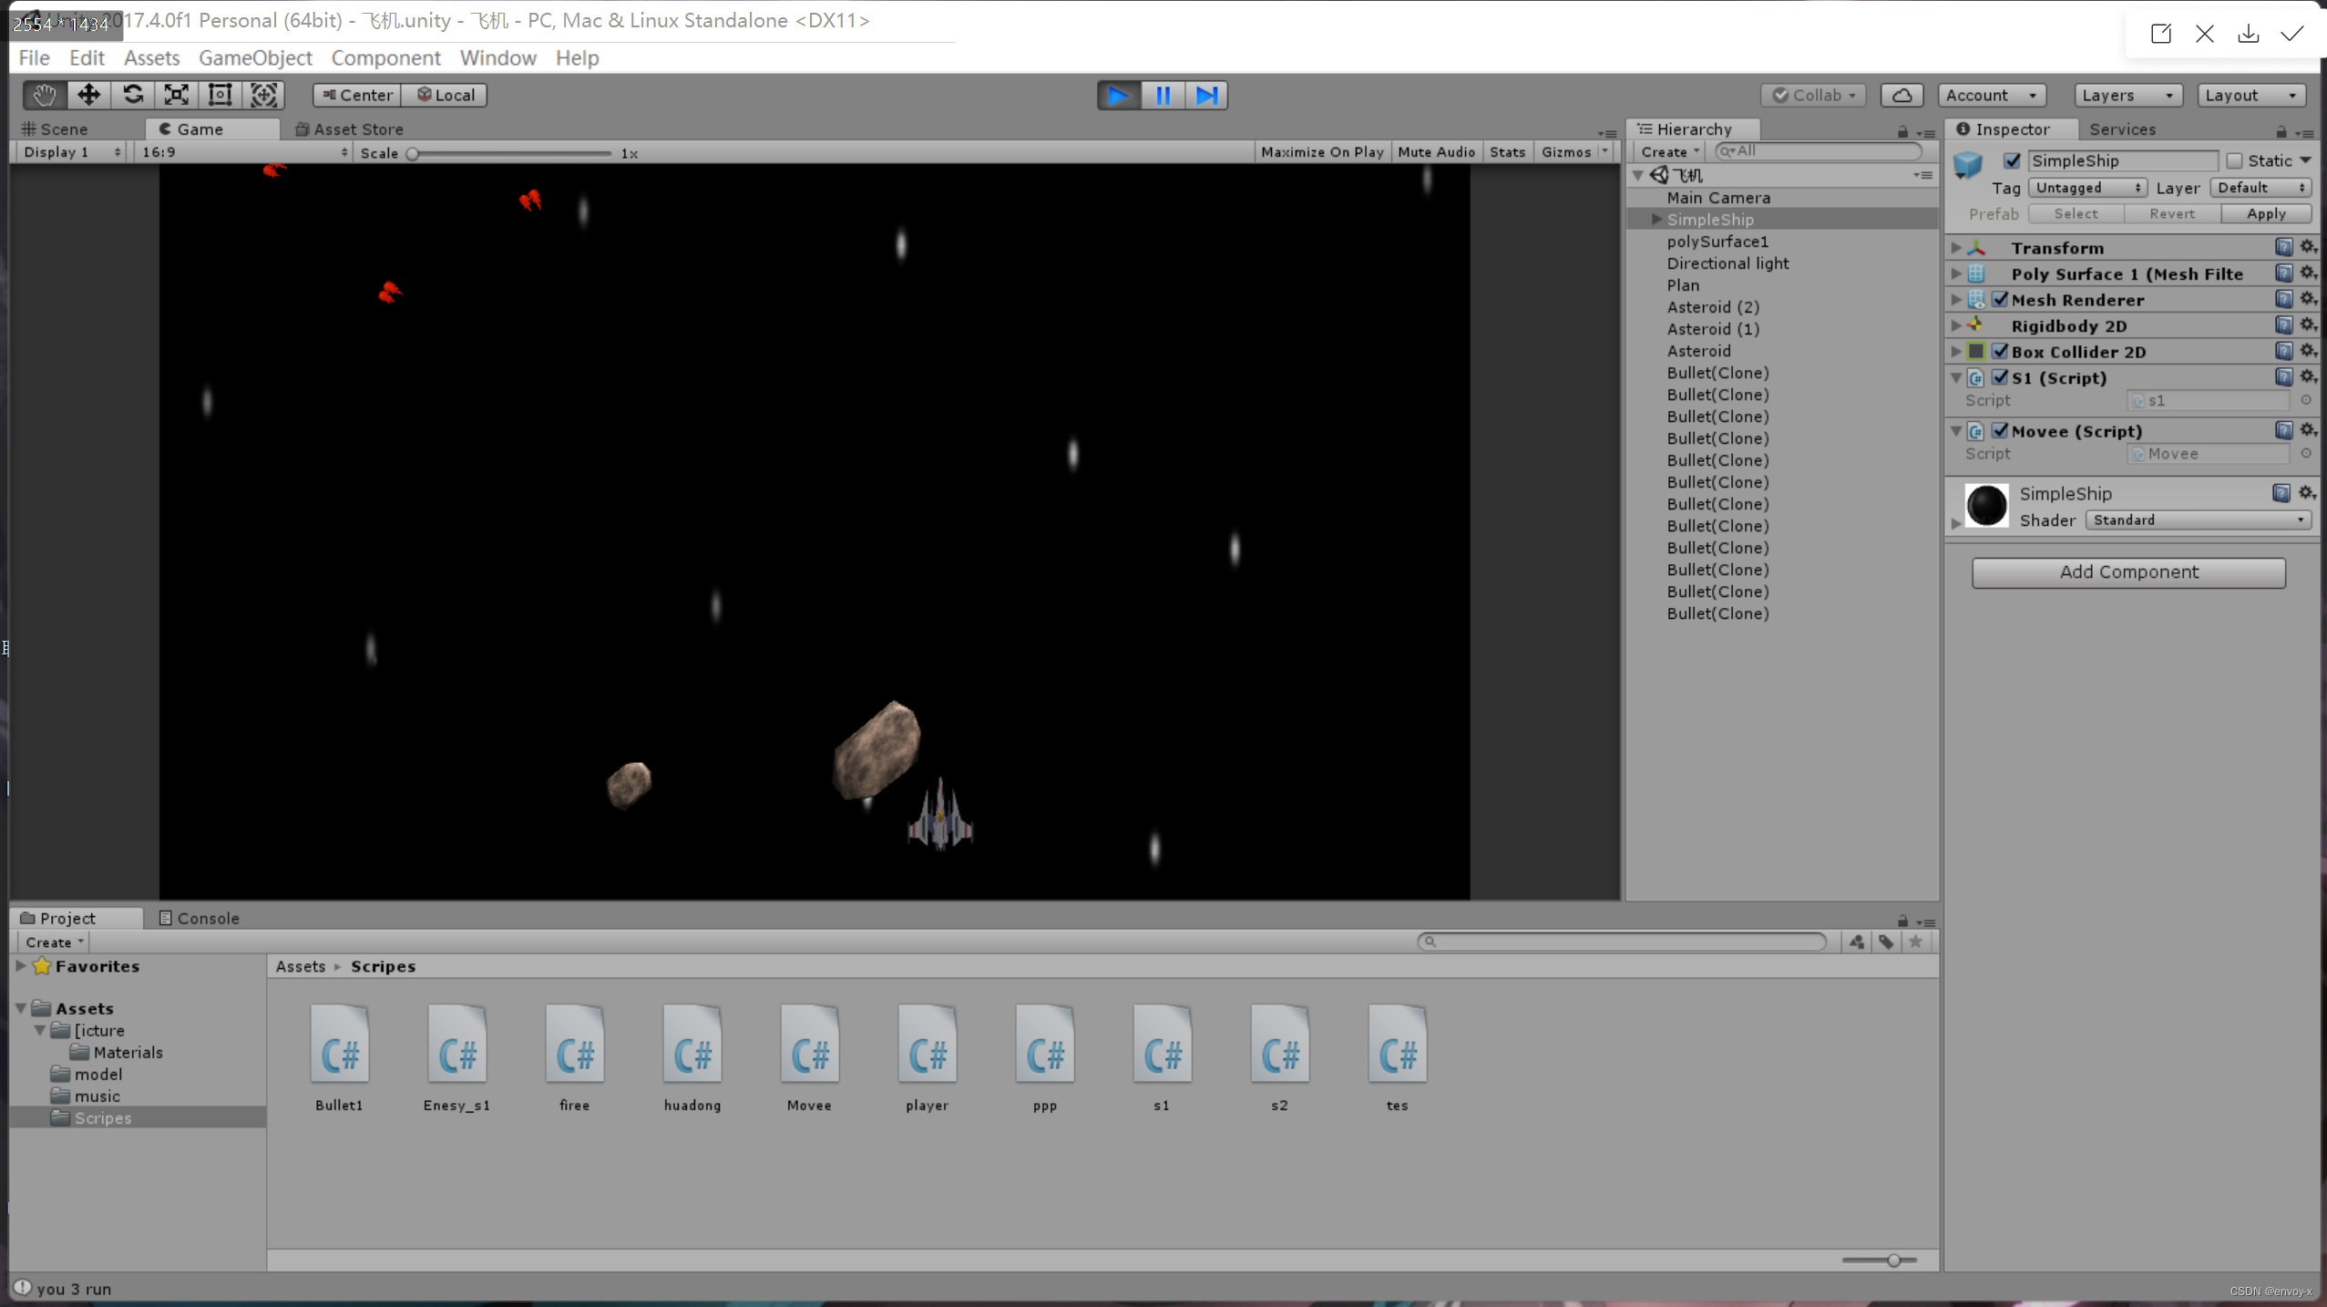Image resolution: width=2327 pixels, height=1307 pixels.
Task: Open the Shader dropdown showing Standard
Action: point(2198,520)
